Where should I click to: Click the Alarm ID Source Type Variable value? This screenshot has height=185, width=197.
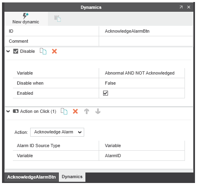click(x=142, y=146)
